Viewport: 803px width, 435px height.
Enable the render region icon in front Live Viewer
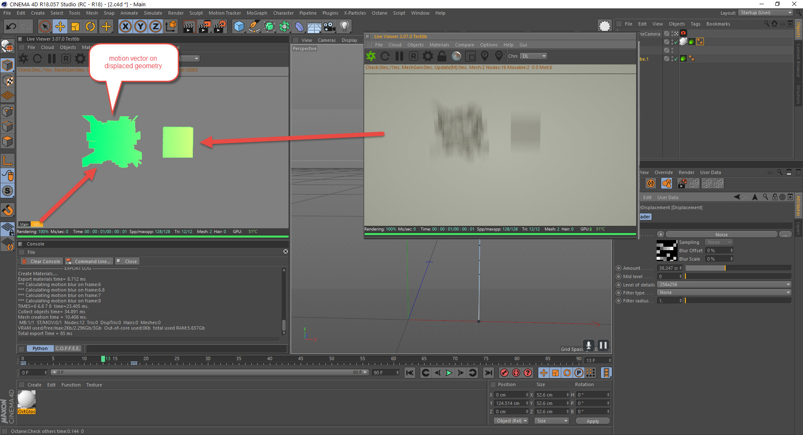pyautogui.click(x=471, y=56)
